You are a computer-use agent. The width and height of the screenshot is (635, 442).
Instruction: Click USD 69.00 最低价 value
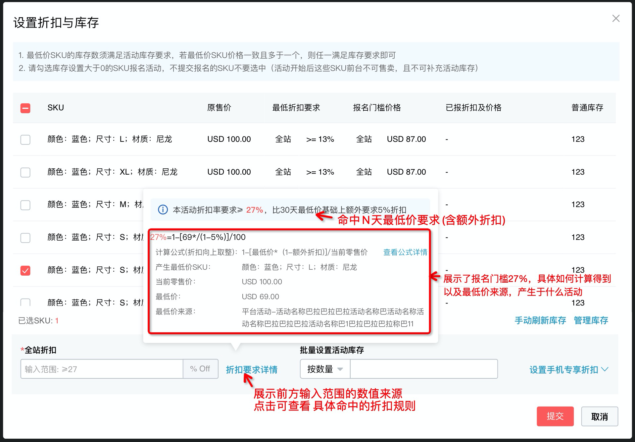click(261, 297)
